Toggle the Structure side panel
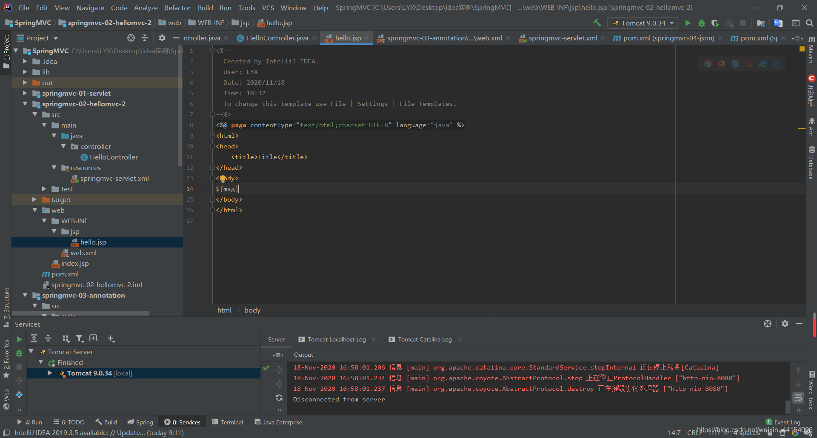Screen dimensions: 817x438 (6, 307)
